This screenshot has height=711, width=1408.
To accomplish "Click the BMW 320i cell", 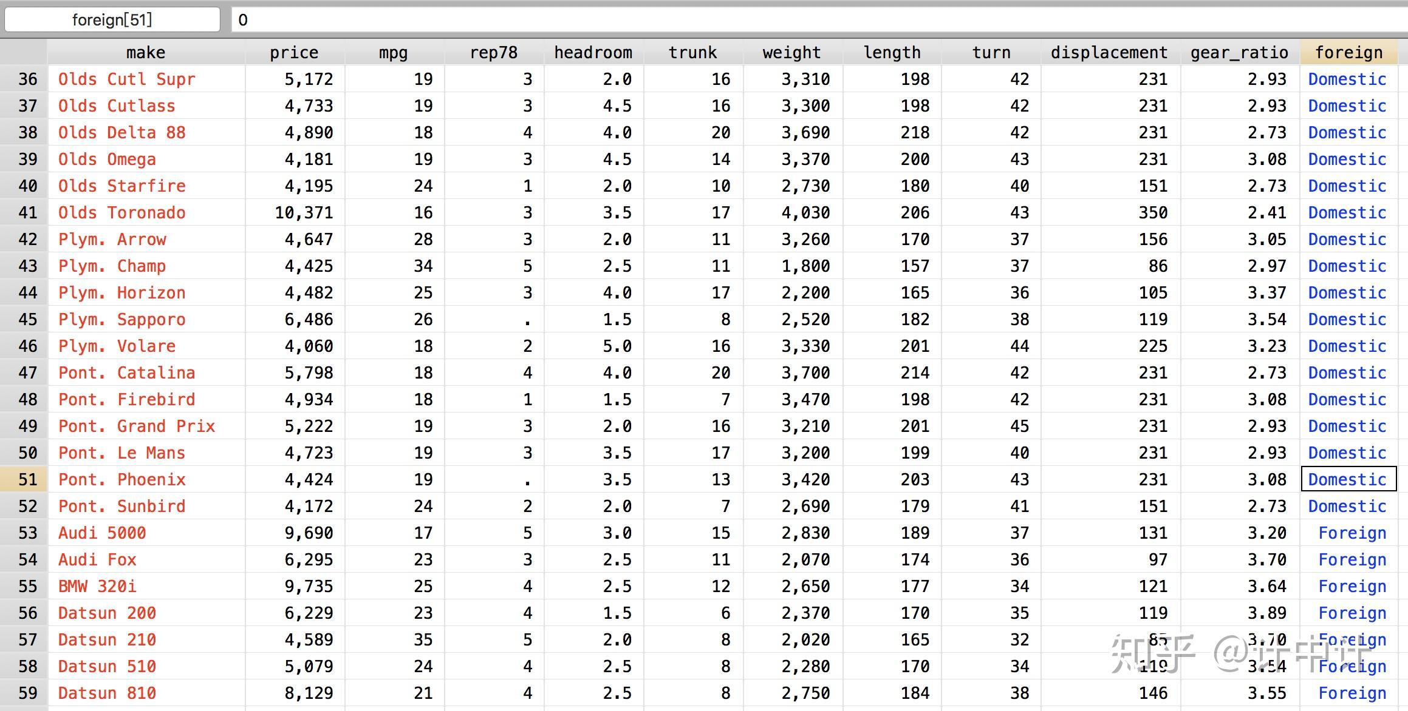I will click(x=97, y=586).
